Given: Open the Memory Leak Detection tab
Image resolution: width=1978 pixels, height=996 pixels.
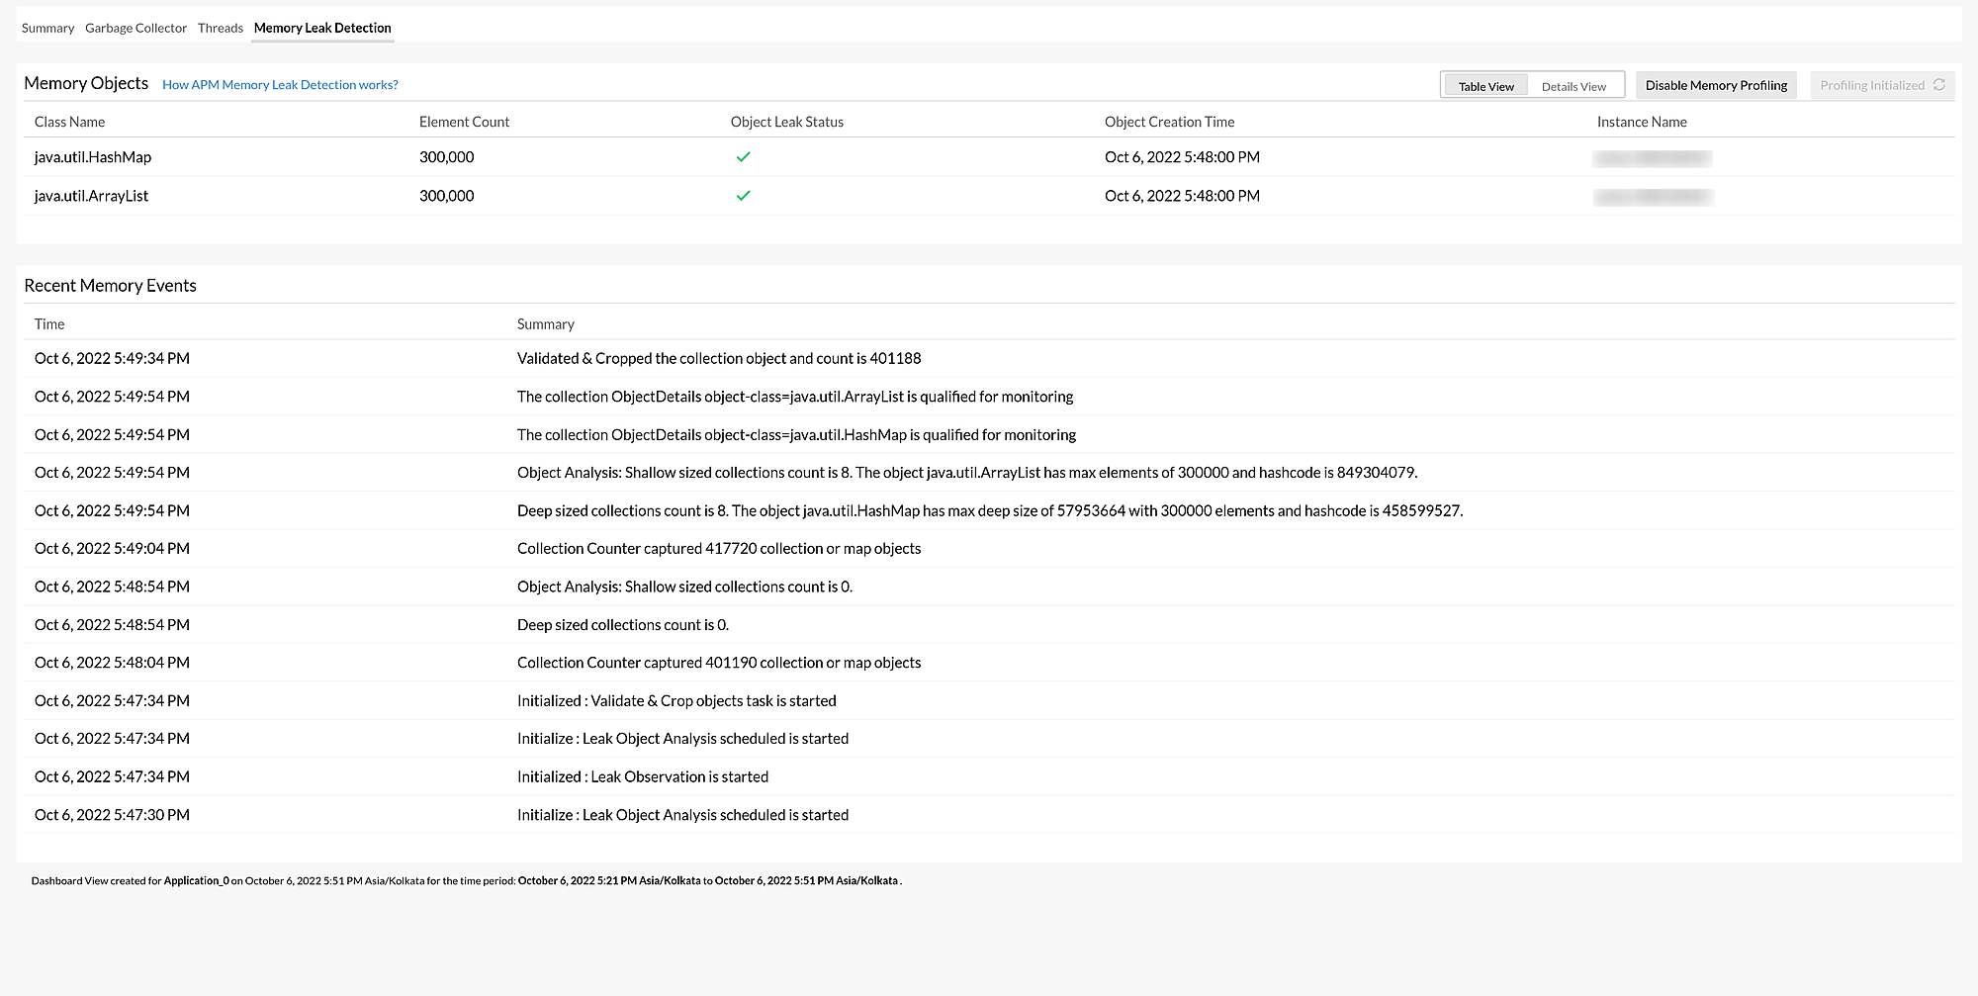Looking at the screenshot, I should coord(322,28).
